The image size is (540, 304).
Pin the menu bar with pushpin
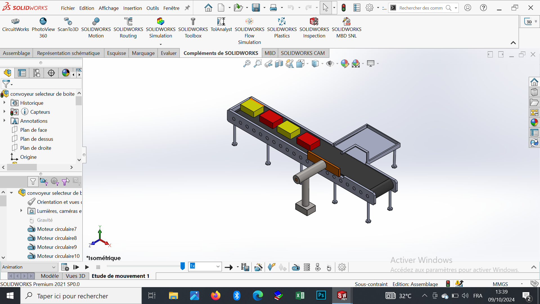coord(187,8)
